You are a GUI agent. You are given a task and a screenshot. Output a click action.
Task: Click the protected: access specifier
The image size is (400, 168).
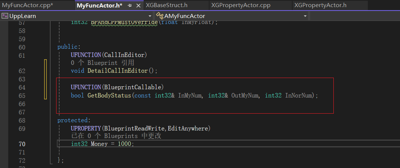(x=74, y=120)
